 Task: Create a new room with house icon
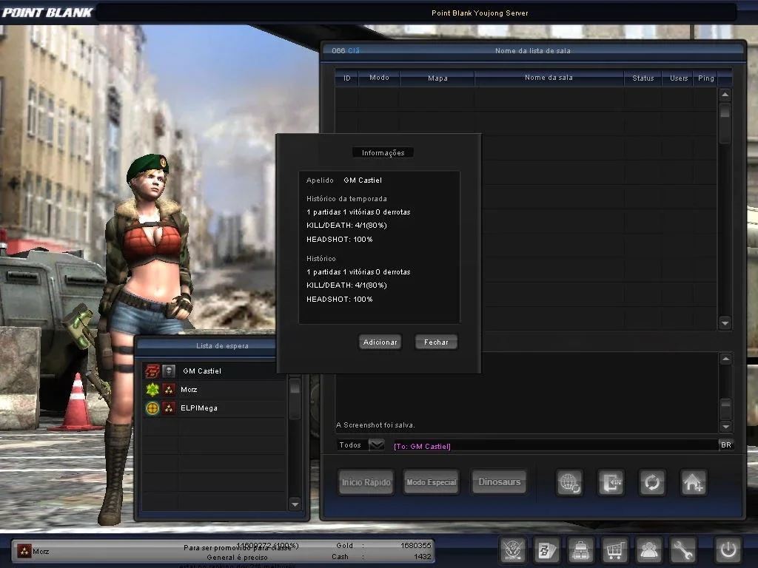(x=693, y=482)
